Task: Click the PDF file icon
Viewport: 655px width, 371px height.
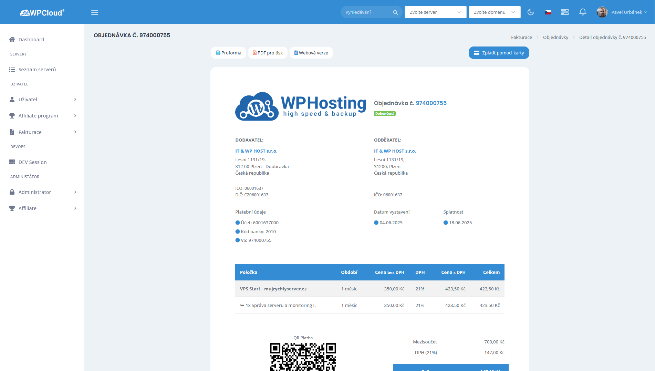Action: coord(255,53)
